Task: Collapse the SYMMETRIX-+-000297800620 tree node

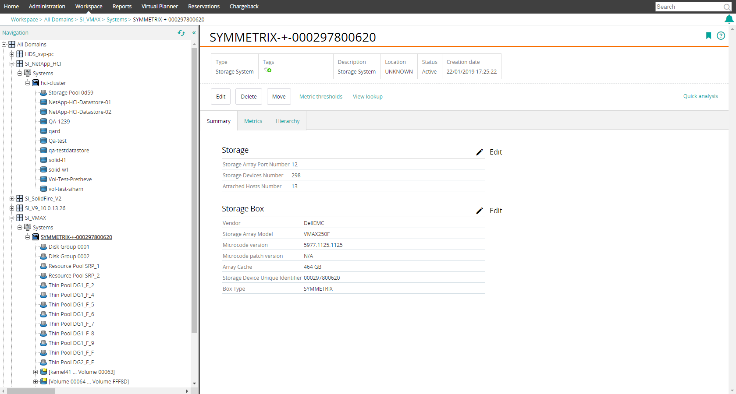Action: 28,237
